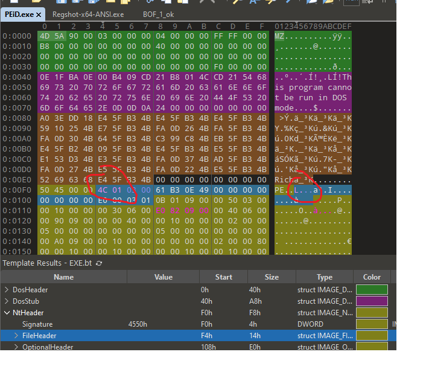Screen dimensions: 429x375
Task: Click address label 0:0000
Action: (x=17, y=36)
